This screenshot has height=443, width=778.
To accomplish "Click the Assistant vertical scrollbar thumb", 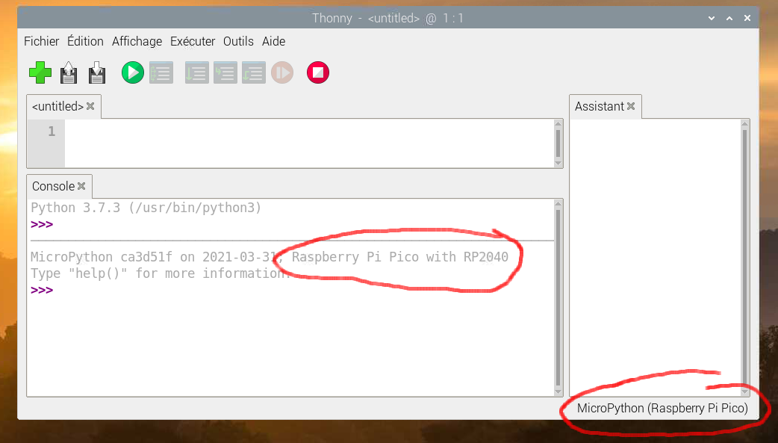I will pyautogui.click(x=744, y=257).
